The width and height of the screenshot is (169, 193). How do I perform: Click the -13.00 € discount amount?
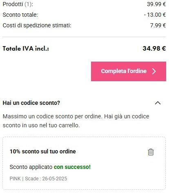pos(155,15)
